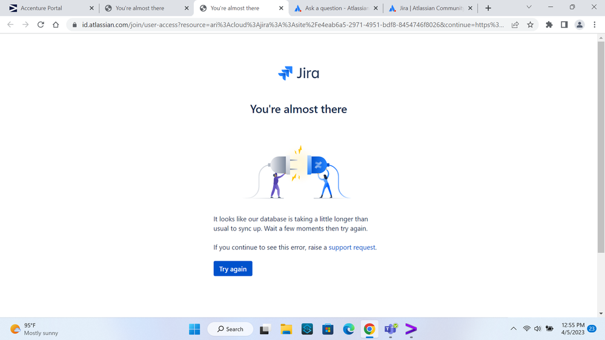Go to the browser home page
This screenshot has width=605, height=340.
coord(56,25)
